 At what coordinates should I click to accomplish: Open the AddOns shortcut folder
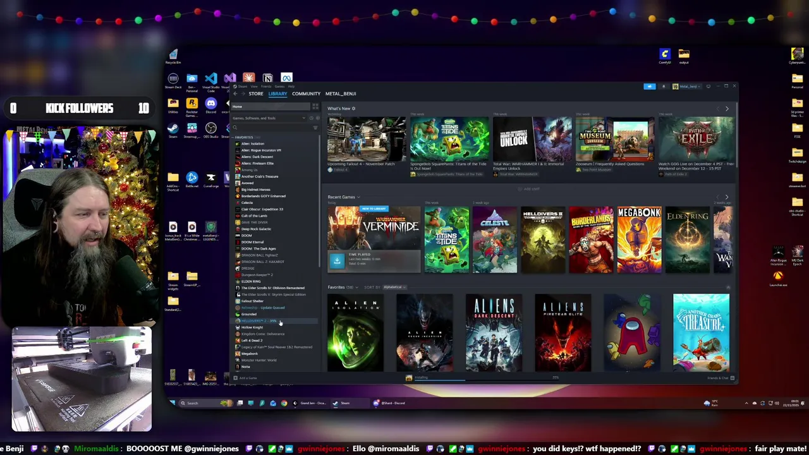[173, 180]
